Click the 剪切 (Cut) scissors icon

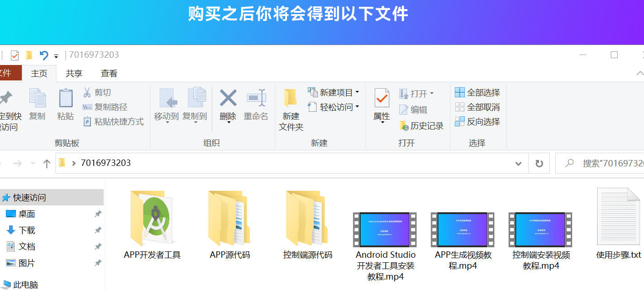click(88, 92)
